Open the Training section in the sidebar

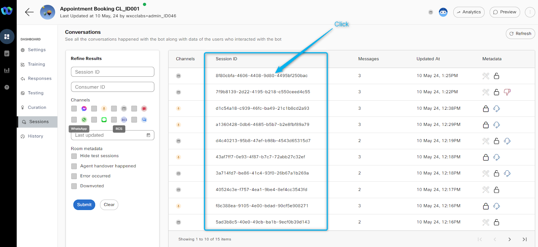pyautogui.click(x=36, y=64)
